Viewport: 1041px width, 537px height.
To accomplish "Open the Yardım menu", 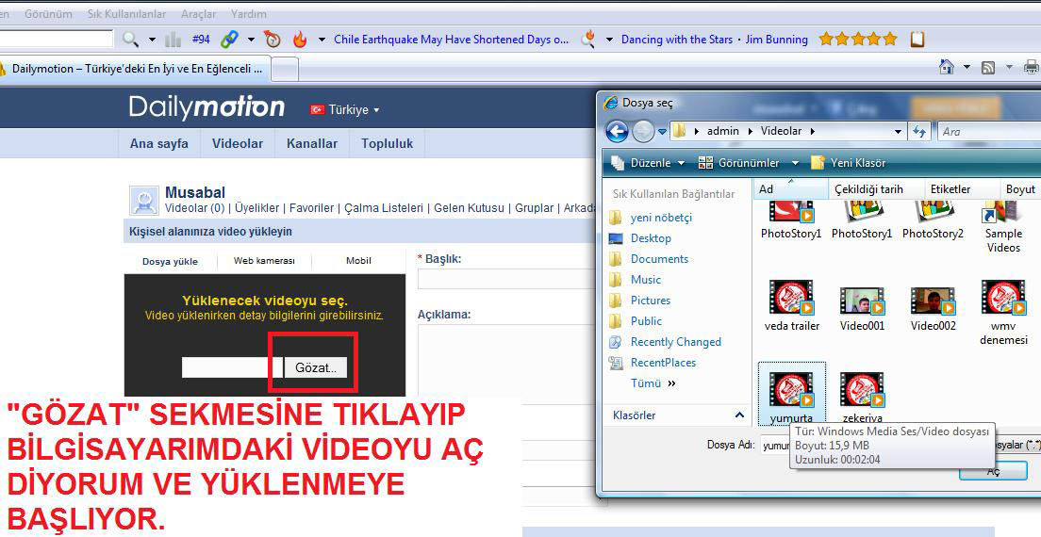I will click(248, 13).
